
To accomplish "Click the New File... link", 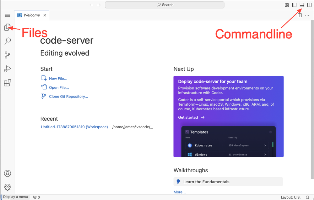I will [x=58, y=79].
